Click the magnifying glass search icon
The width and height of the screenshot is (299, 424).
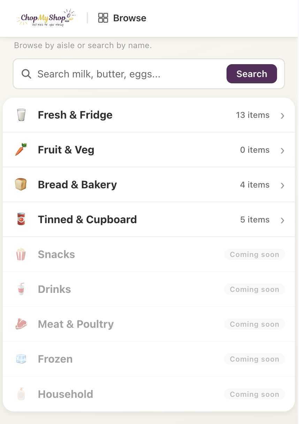tap(26, 74)
